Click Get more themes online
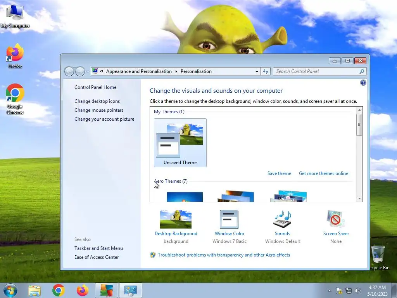Screen dimensions: 397x298 click(x=323, y=173)
